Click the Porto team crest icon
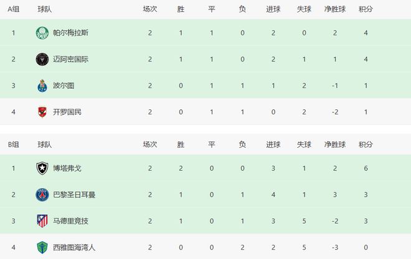The height and width of the screenshot is (259, 411). [42, 86]
